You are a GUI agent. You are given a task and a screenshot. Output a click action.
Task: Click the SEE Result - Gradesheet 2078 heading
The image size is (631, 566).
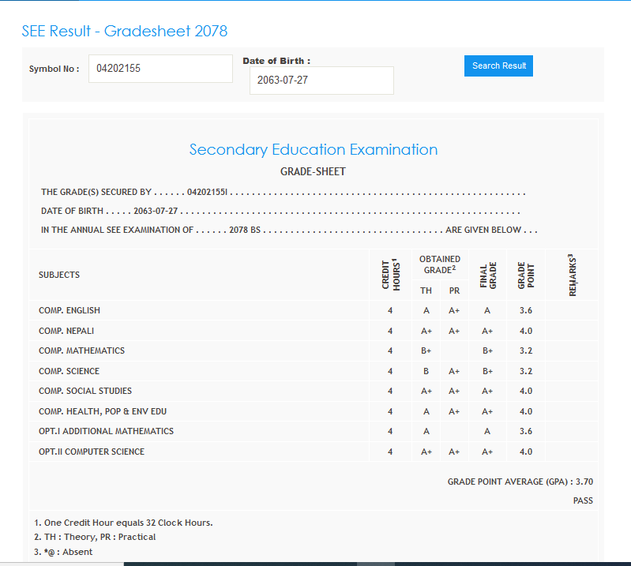[125, 32]
